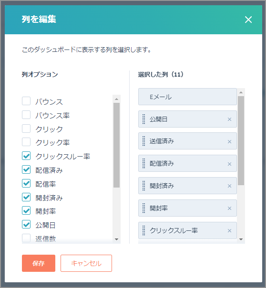
Task: Remove 配信済み column with its X icon
Action: coord(229,164)
